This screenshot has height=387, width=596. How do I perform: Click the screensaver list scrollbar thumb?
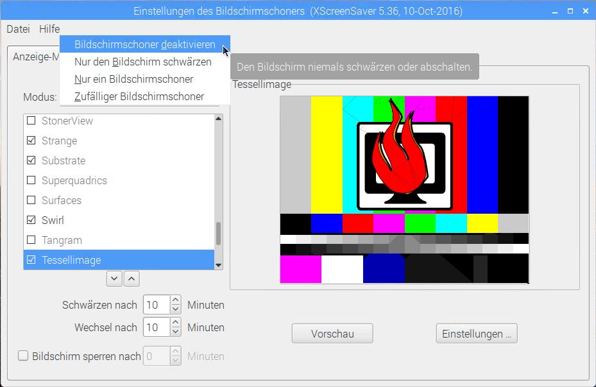click(x=218, y=234)
